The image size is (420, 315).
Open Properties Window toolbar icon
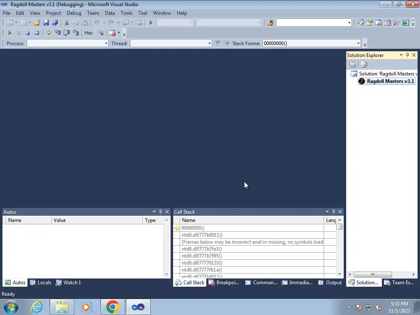[370, 23]
